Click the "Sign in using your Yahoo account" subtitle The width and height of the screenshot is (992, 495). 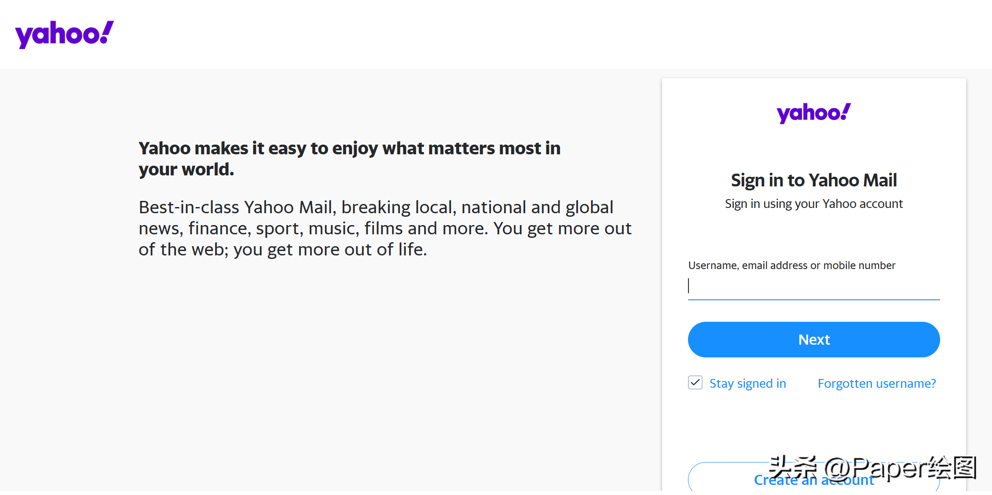click(813, 204)
